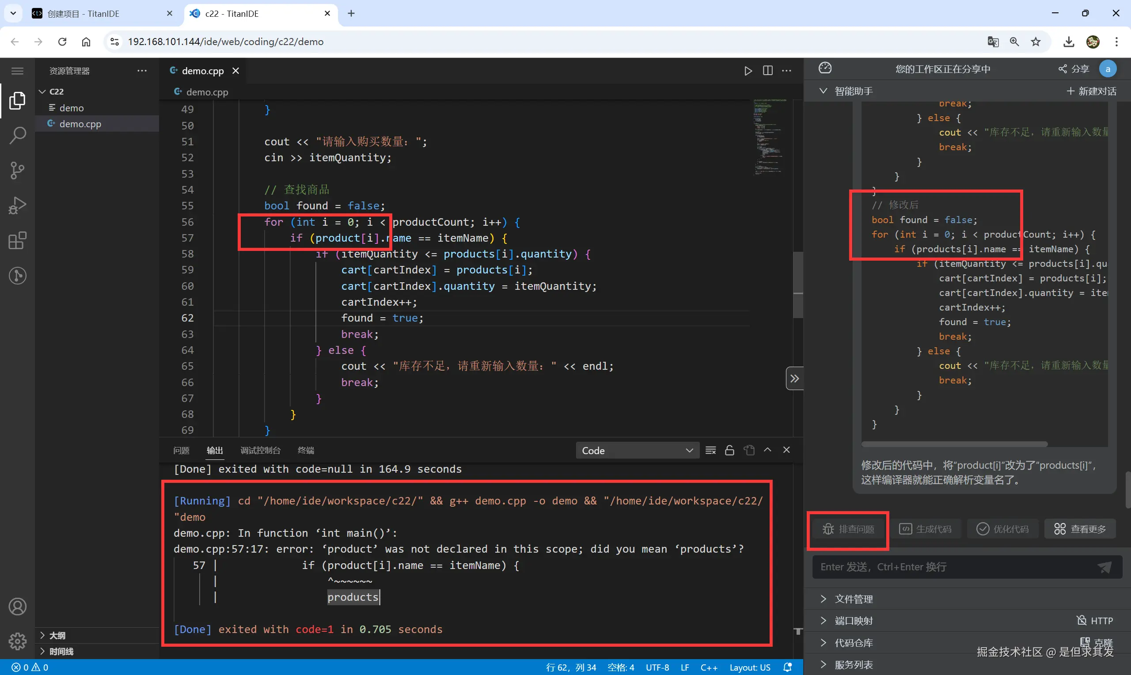1131x675 pixels.
Task: Toggle maximize panel size chevron
Action: click(x=768, y=450)
